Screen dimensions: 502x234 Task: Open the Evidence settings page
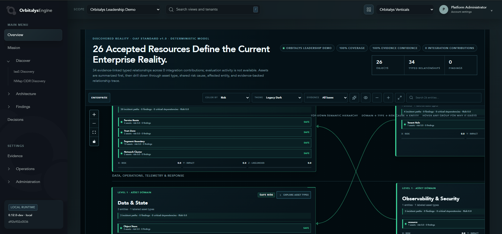15,156
